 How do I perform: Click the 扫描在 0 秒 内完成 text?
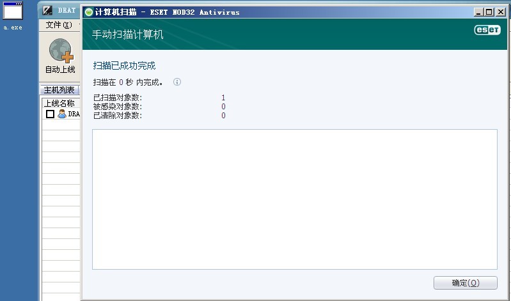point(128,82)
